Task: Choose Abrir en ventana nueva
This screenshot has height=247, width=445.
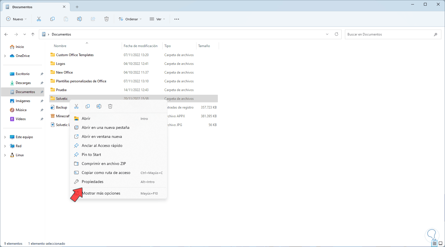Action: tap(118, 137)
